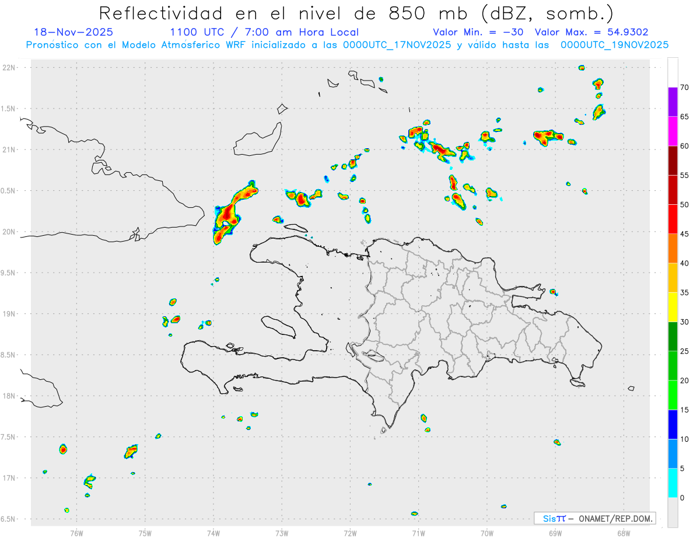Viewport: 700px width, 541px height.
Task: Click the '18N' latitude label
Action: point(10,396)
